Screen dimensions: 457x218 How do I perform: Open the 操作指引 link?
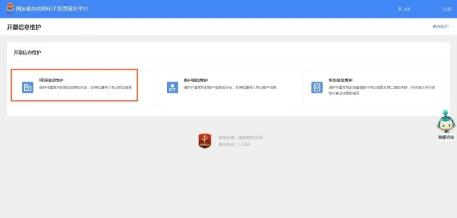(x=440, y=27)
